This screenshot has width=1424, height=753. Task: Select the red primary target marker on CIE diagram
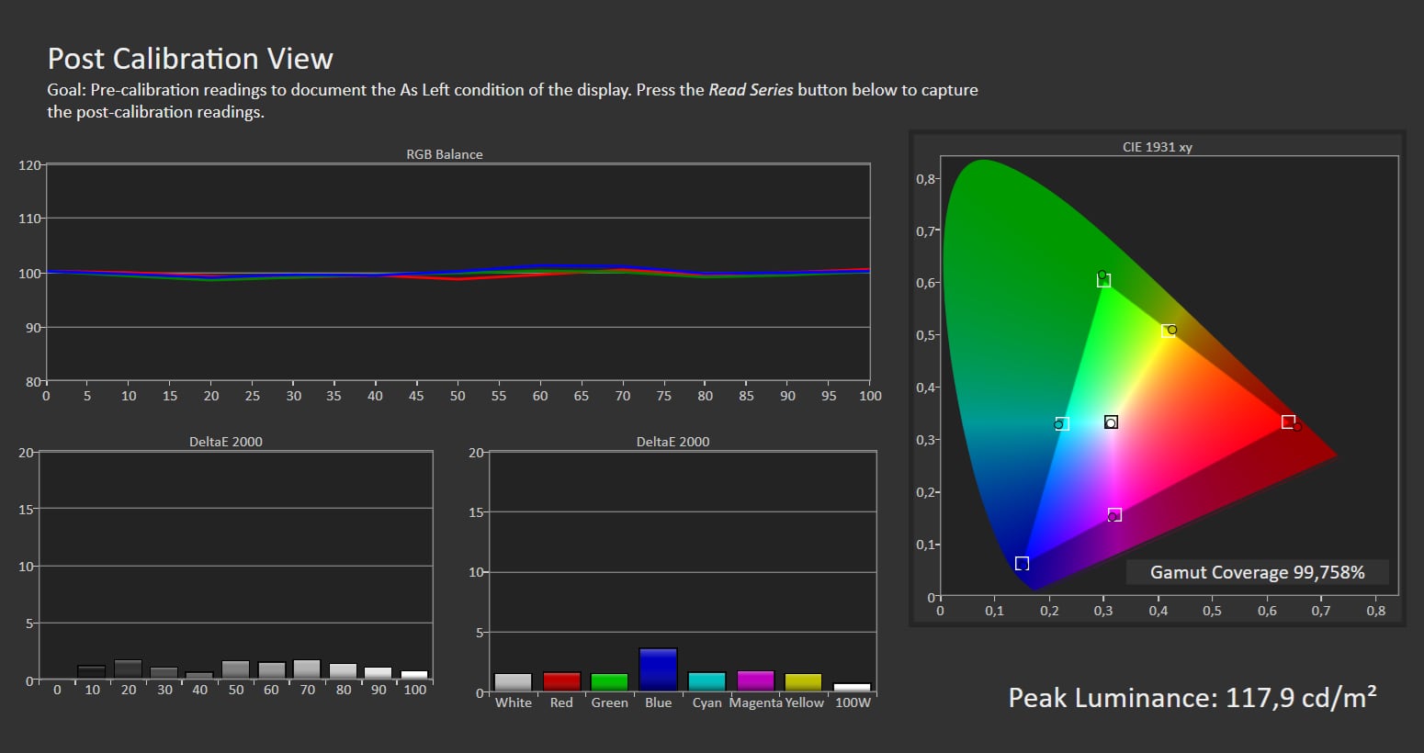click(x=1288, y=422)
